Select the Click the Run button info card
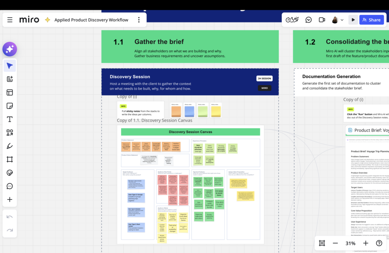Image resolution: width=389 pixels, height=253 pixels. pos(366,113)
